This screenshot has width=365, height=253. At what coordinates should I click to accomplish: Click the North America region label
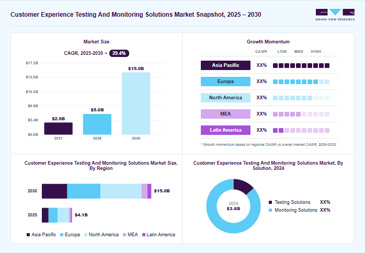pos(225,98)
